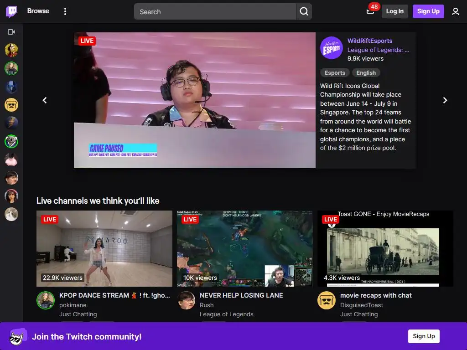Viewport: 467px width, 350px height.
Task: Click the Log In button
Action: coord(394,11)
